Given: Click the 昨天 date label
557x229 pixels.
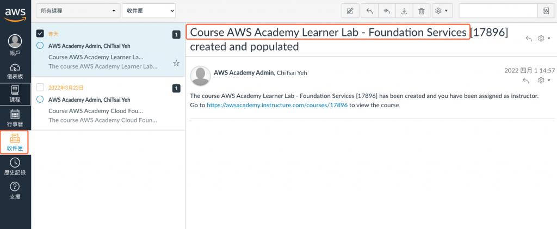Looking at the screenshot, I should [53, 34].
